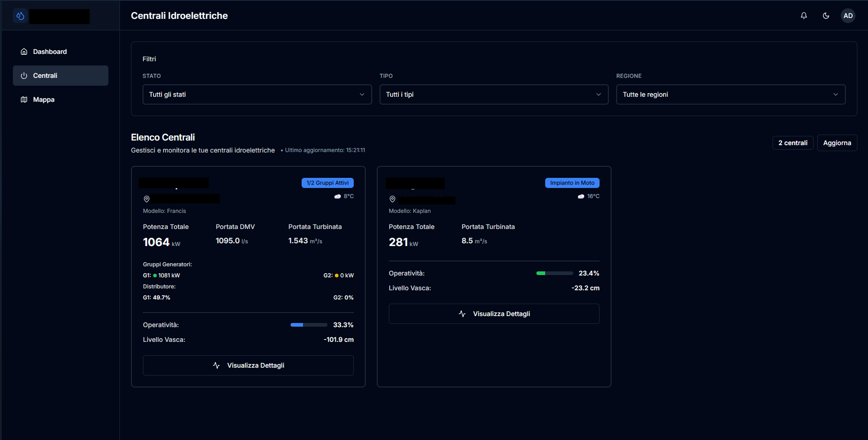Click the green status dot next to G1
This screenshot has height=440, width=868.
click(x=154, y=275)
